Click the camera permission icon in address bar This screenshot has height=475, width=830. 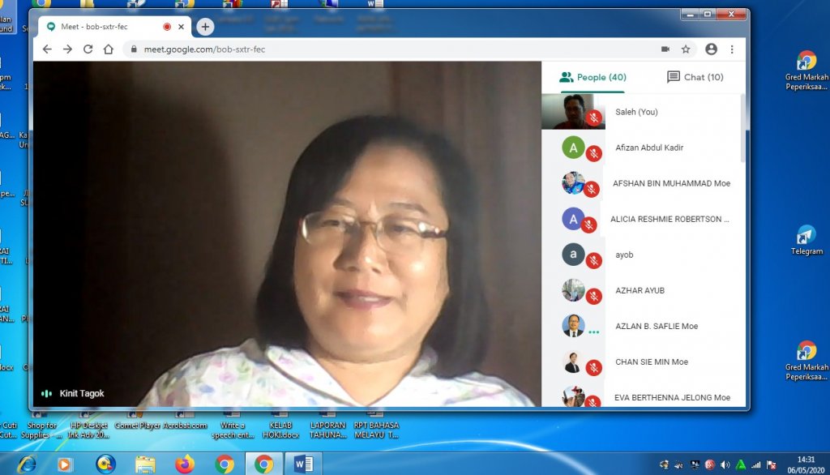coord(665,49)
